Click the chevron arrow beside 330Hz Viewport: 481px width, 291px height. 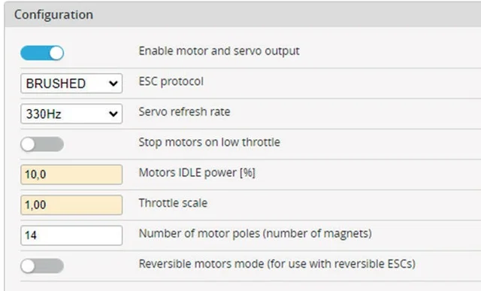click(113, 114)
